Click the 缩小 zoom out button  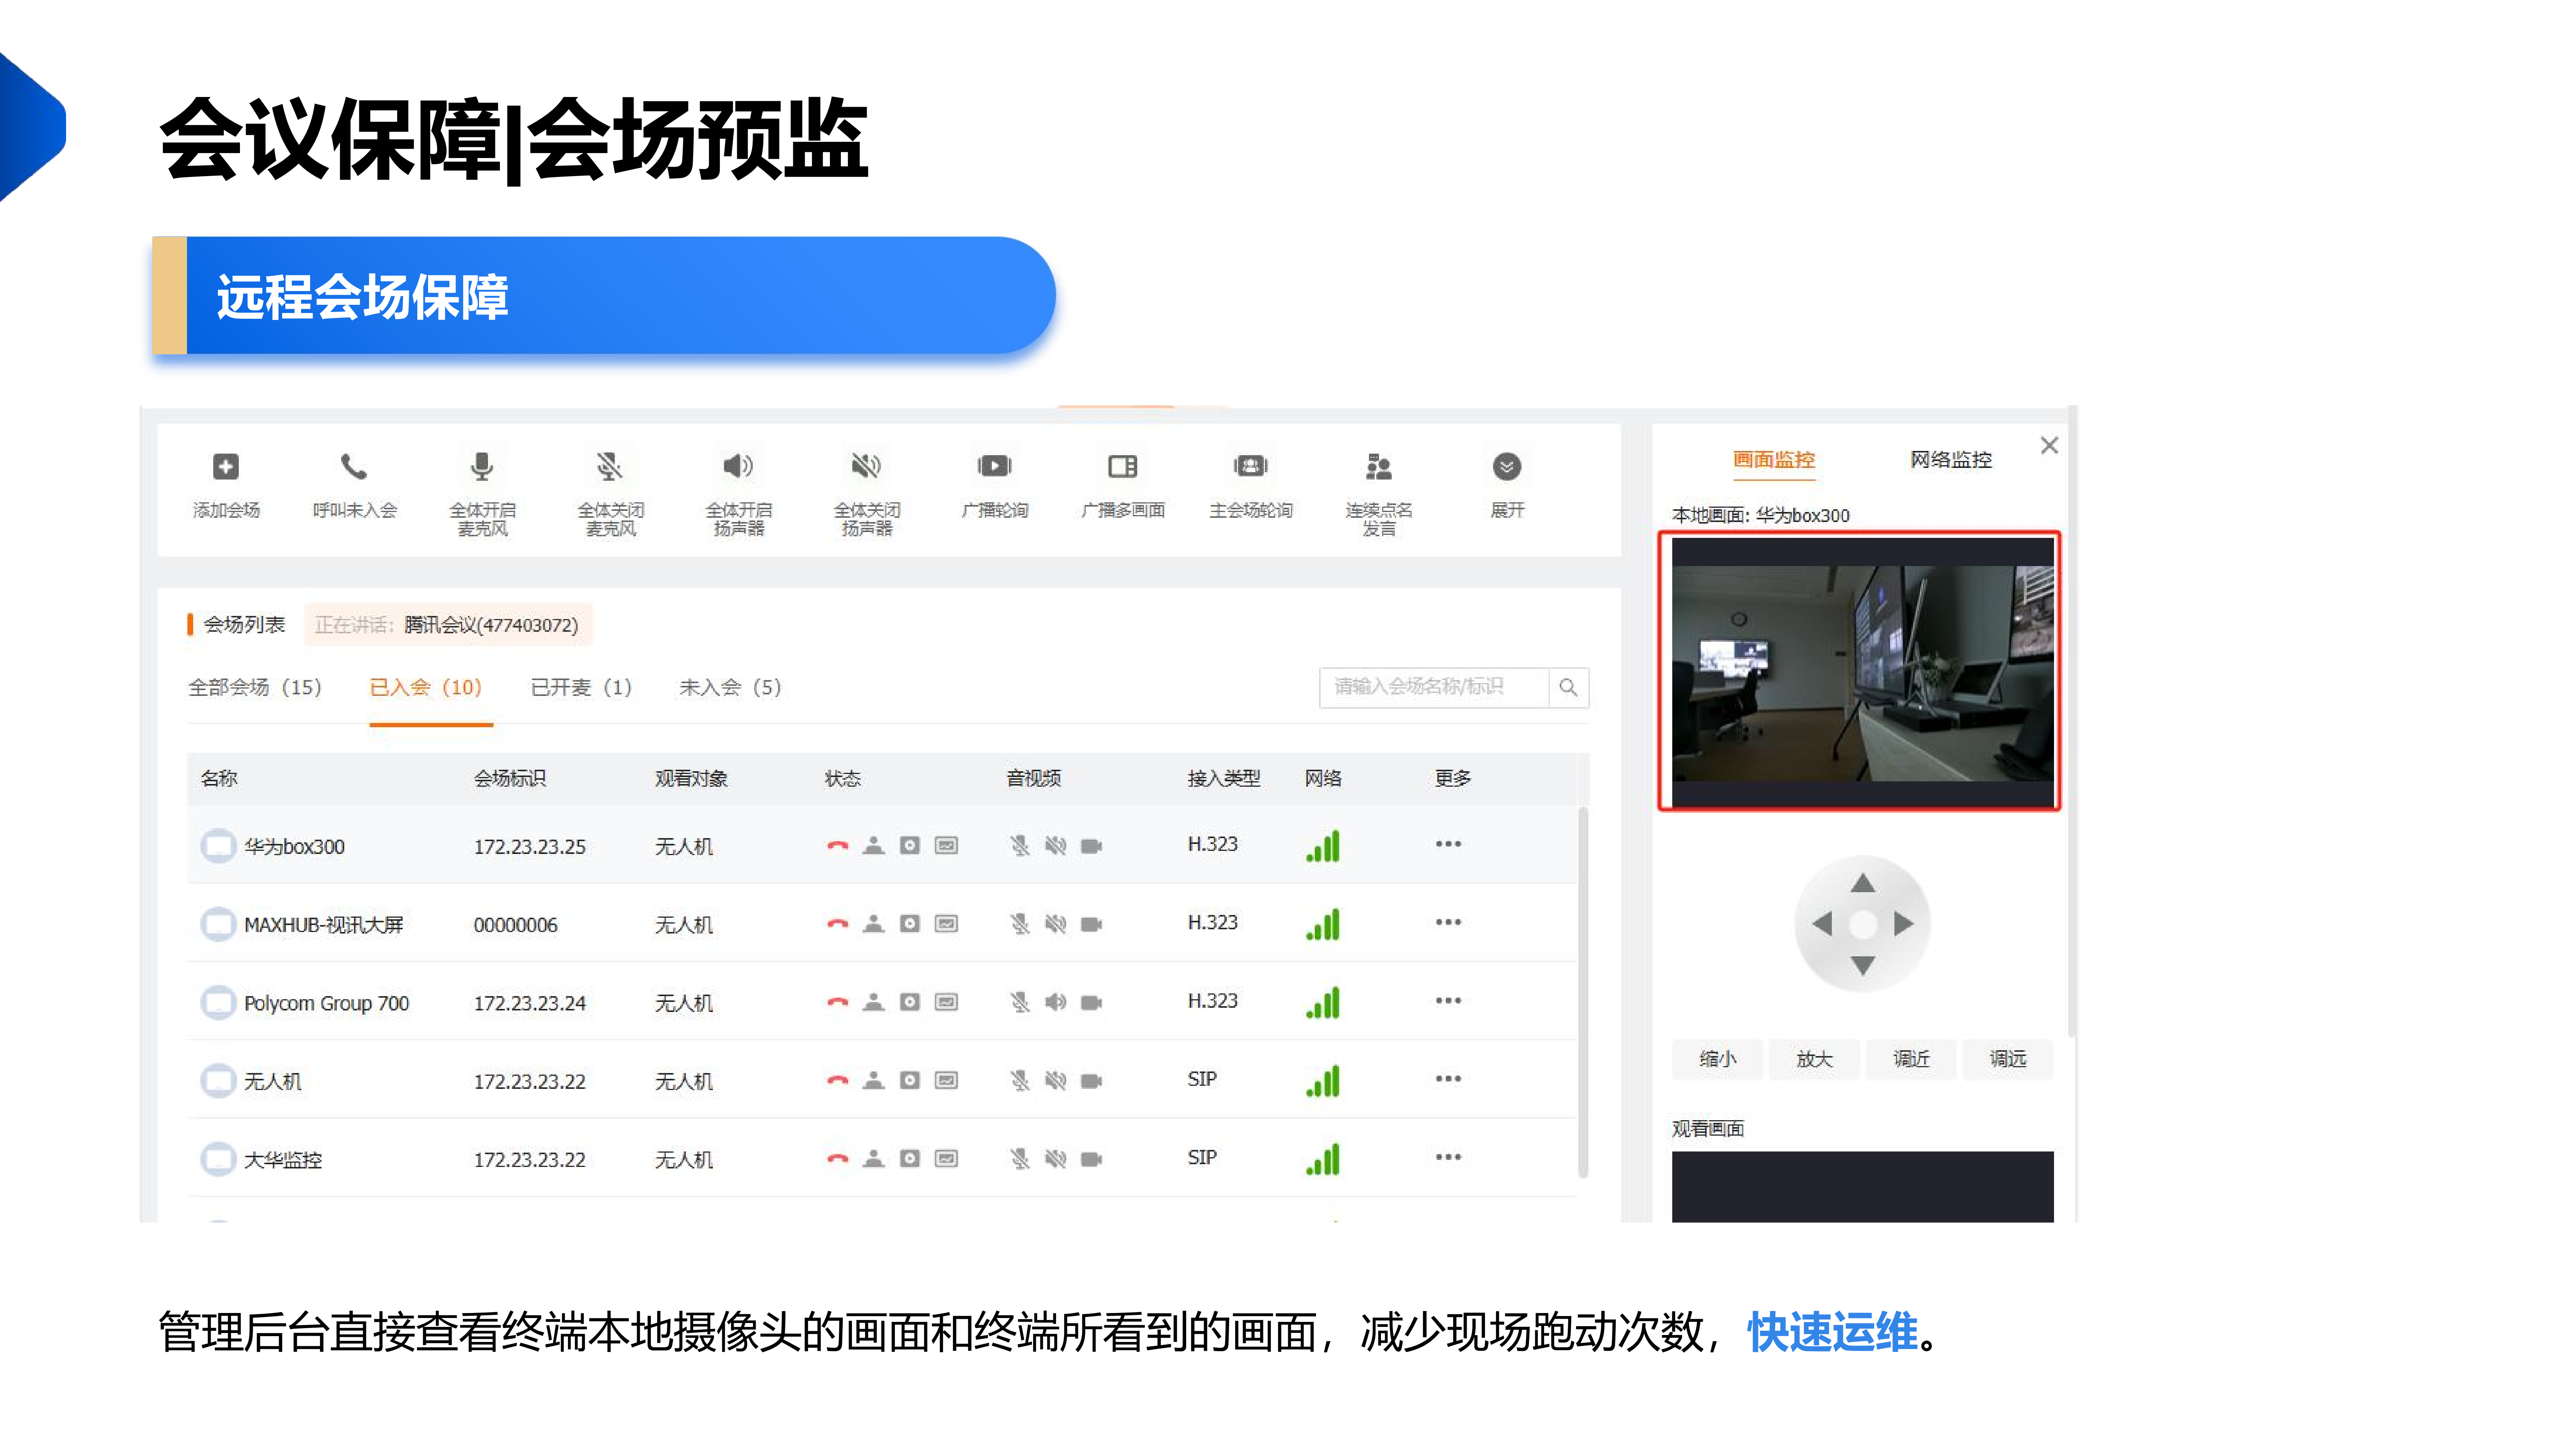pyautogui.click(x=1717, y=1059)
